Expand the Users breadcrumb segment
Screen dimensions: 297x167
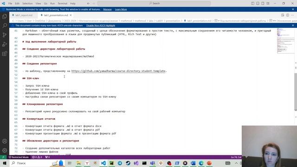tap(20, 21)
